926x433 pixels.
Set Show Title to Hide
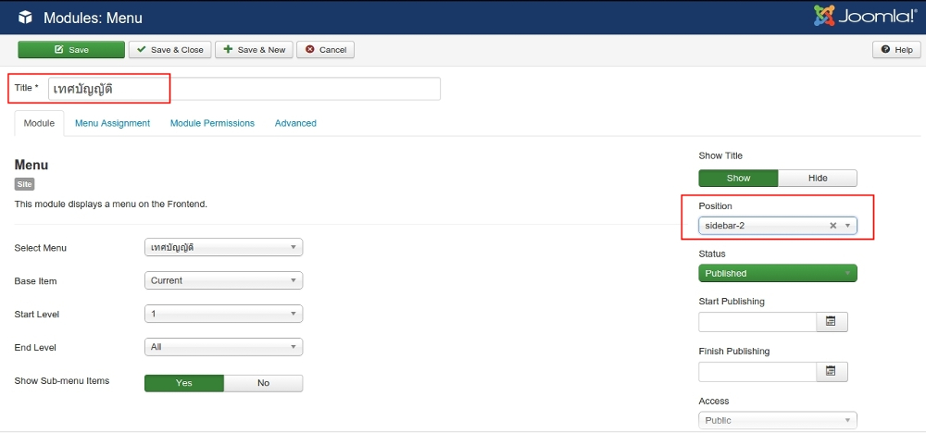[x=818, y=179]
